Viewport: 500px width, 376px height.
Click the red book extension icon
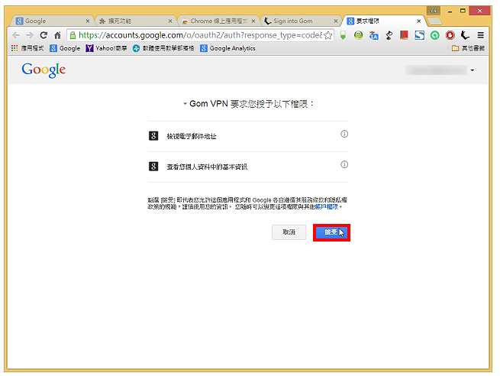click(x=404, y=35)
